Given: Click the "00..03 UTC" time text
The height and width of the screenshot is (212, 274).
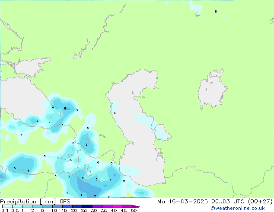Looking at the screenshot, I should [228, 202].
